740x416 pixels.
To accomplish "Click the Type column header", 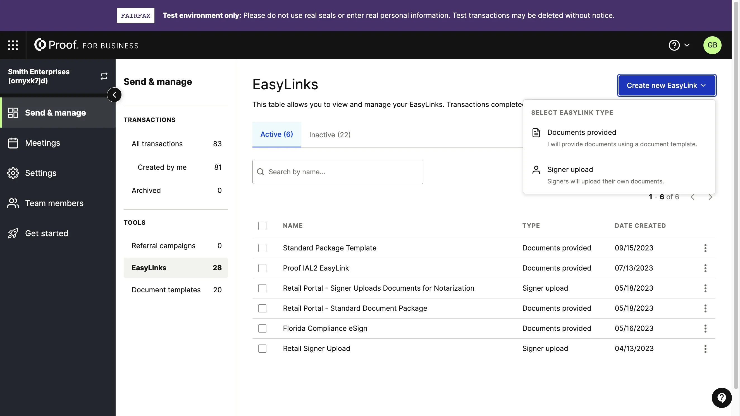I will [x=531, y=226].
